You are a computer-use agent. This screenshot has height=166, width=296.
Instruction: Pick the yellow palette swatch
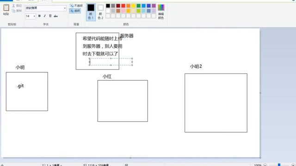(x=134, y=6)
